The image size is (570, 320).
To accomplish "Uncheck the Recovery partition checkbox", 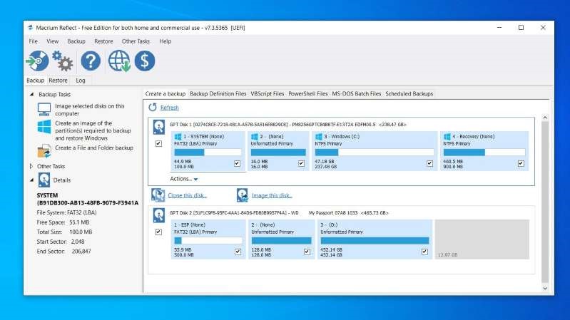I will tap(521, 163).
